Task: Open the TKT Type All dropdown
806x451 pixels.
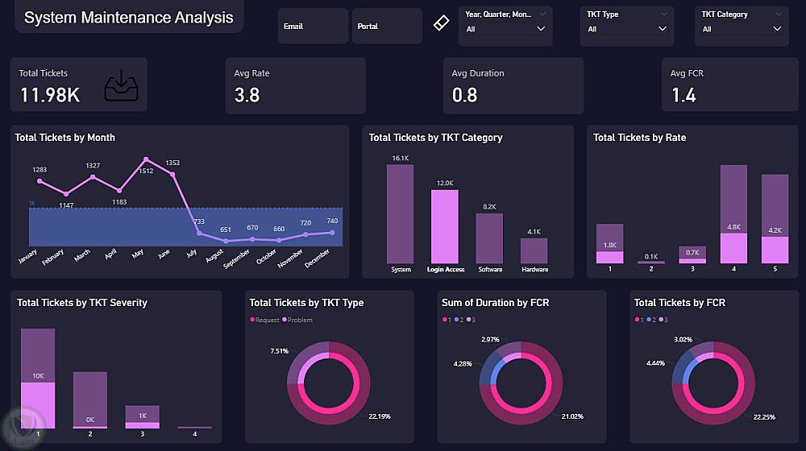Action: (626, 29)
